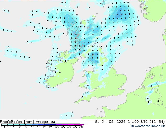Viewport: 166px width, 128px height.
Task: Click the 30–35 mm violet legend swatch
Action: tap(59, 125)
